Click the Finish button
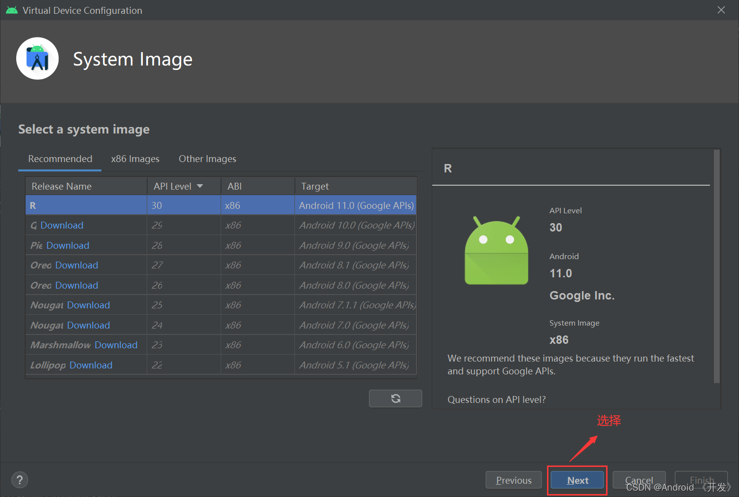The height and width of the screenshot is (497, 739). click(701, 480)
